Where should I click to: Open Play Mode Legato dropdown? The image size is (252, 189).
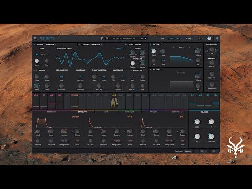188,151
